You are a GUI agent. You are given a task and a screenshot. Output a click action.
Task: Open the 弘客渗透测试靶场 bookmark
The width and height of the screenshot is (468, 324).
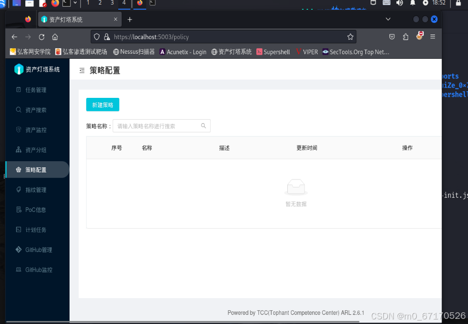coord(81,52)
